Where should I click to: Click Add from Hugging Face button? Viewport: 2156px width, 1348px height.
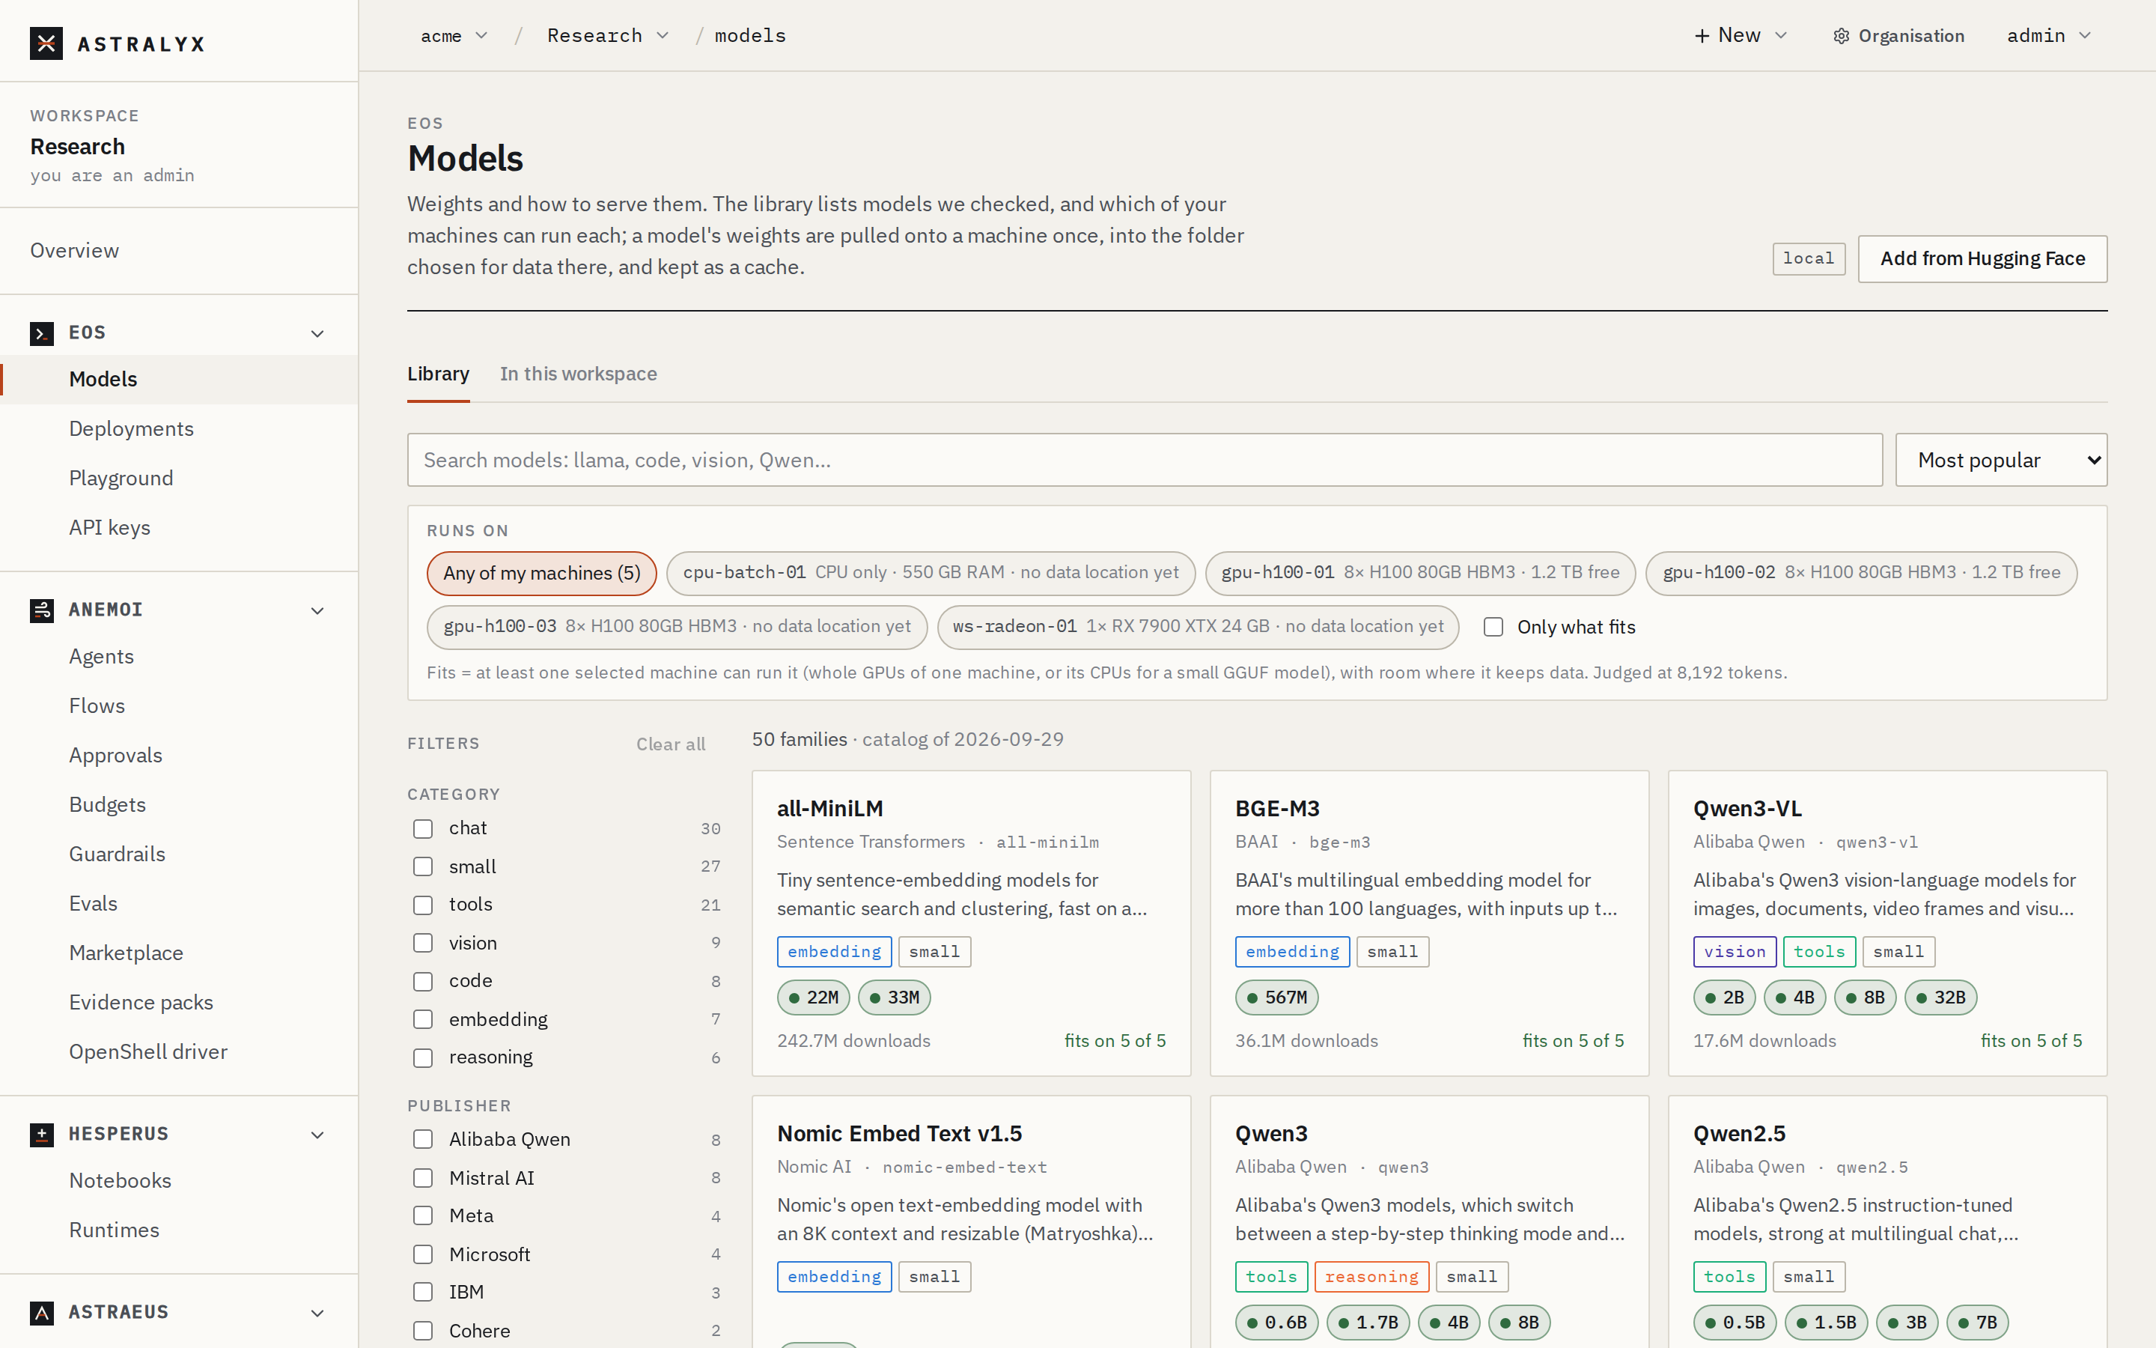point(1982,258)
